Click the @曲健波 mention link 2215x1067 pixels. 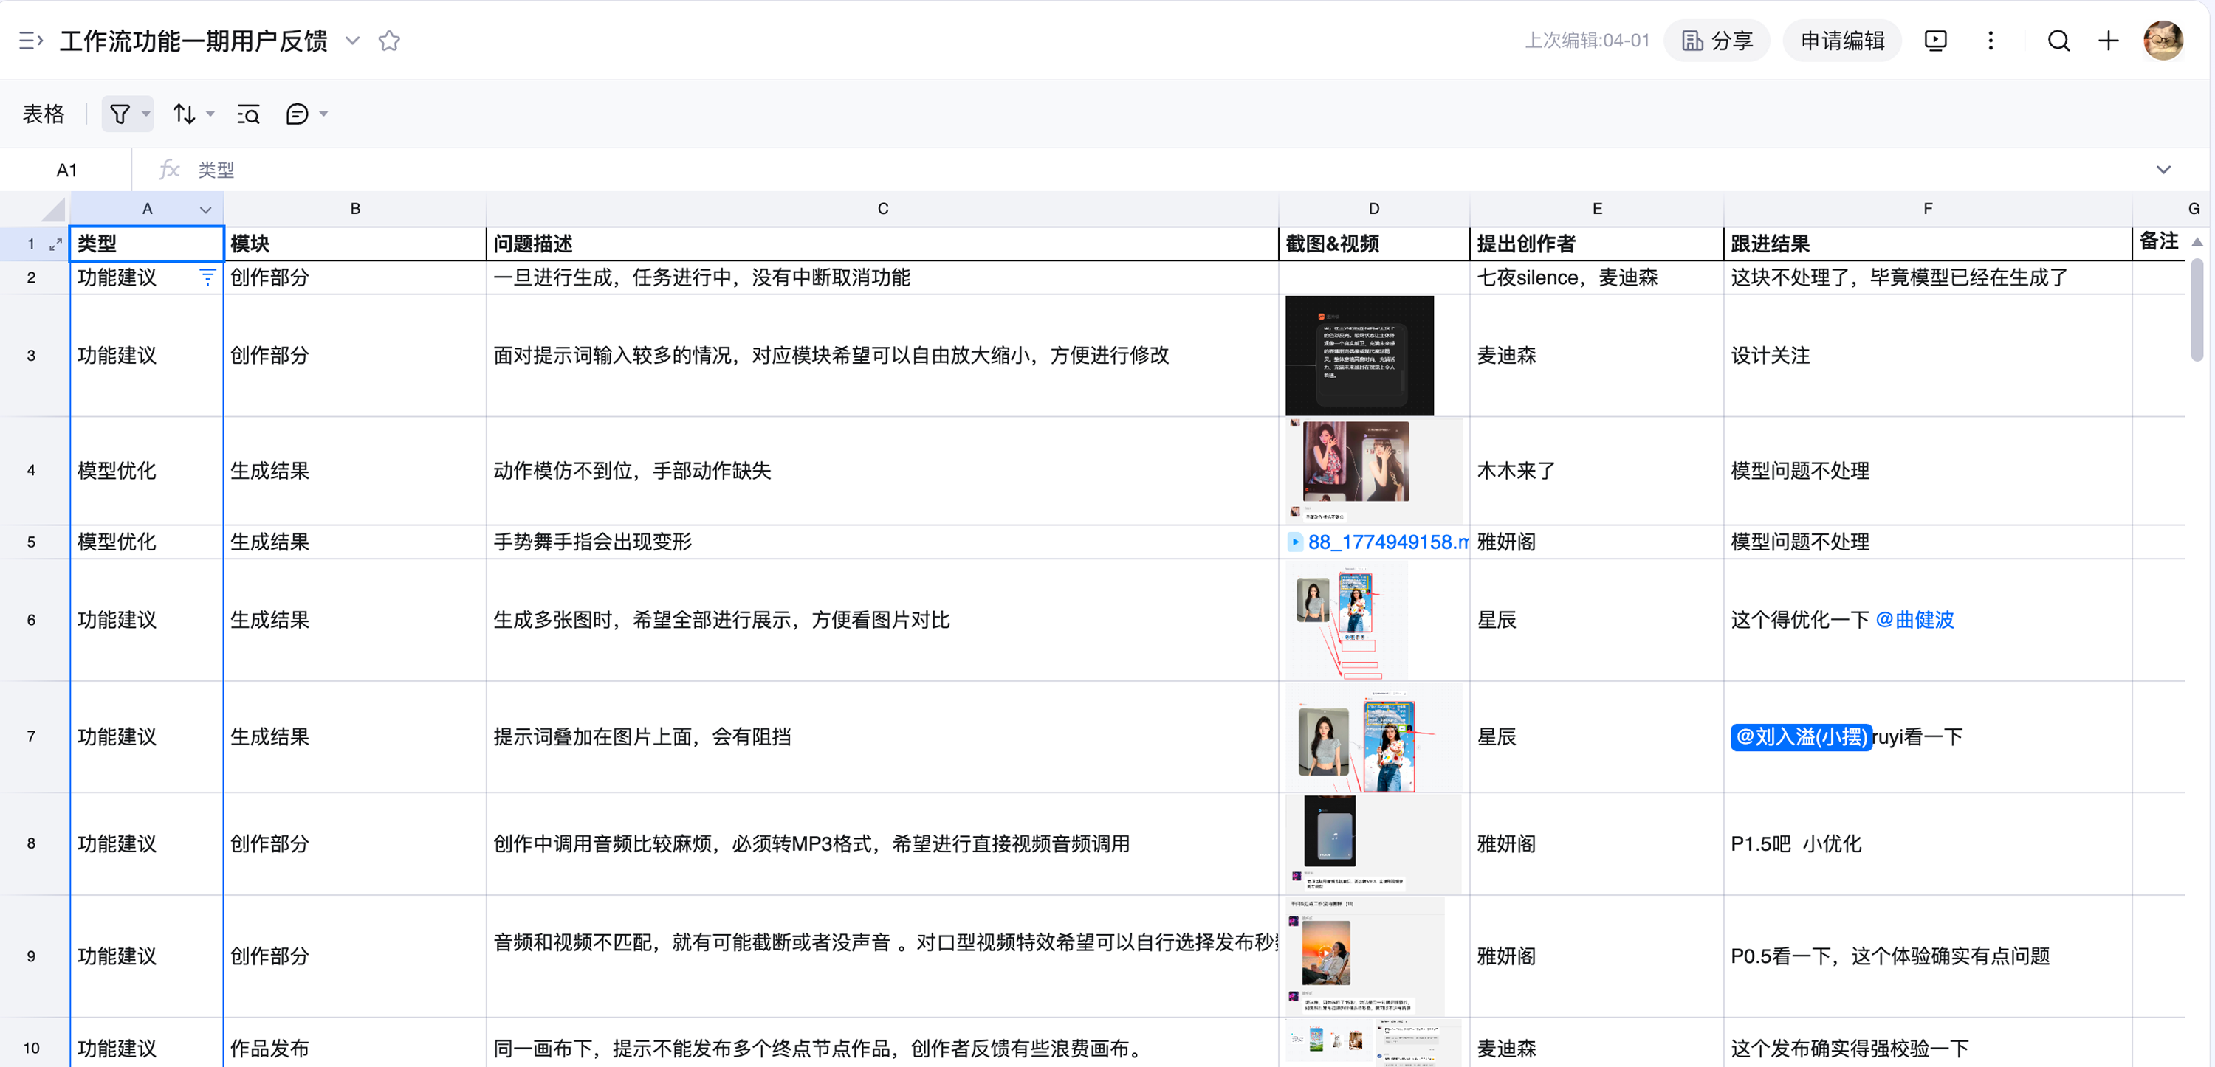[x=1914, y=619]
